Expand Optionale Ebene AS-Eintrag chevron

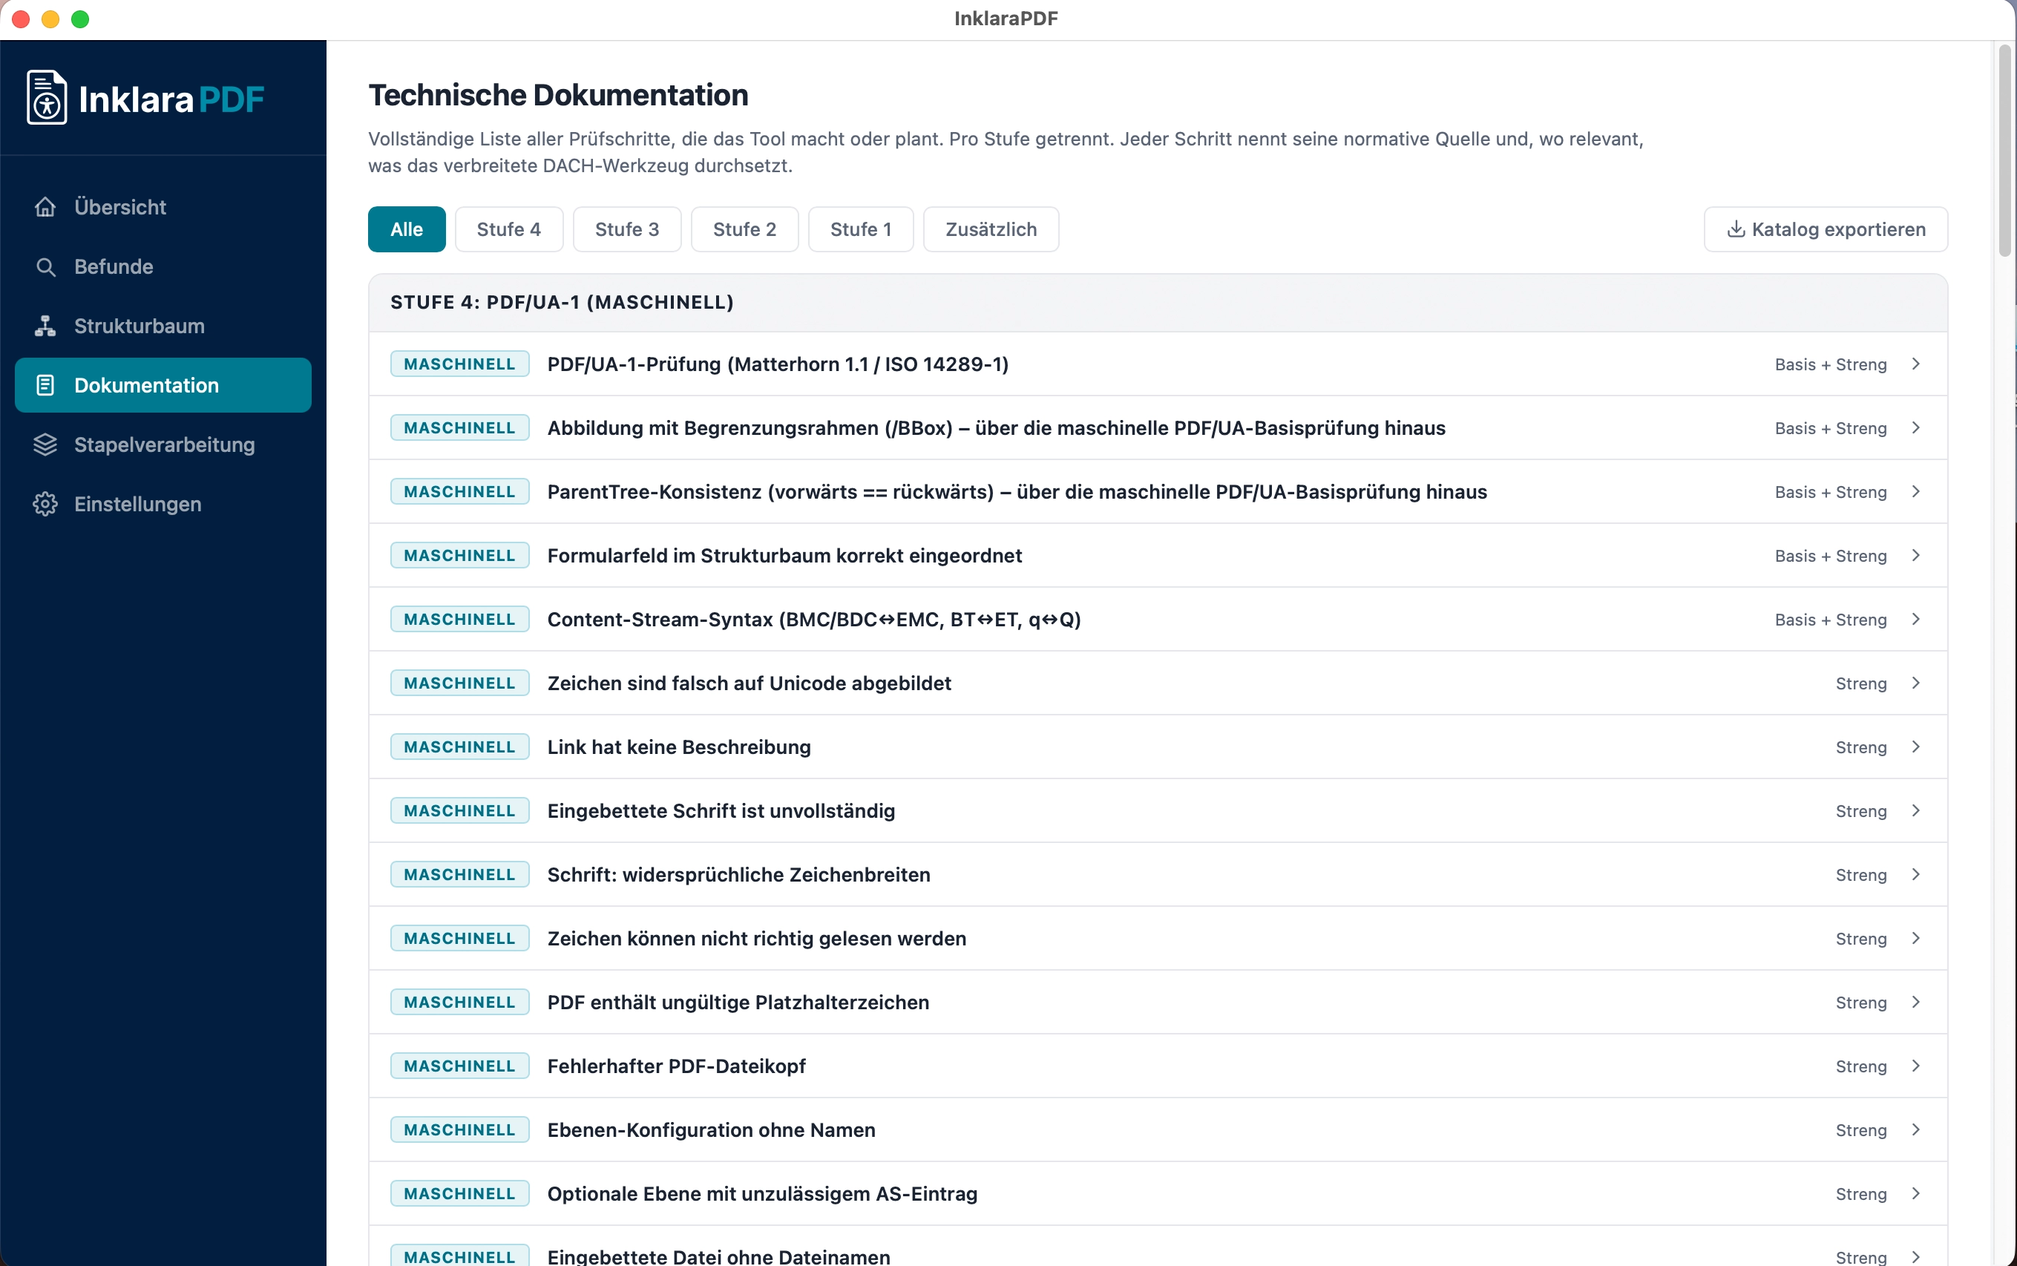(x=1915, y=1193)
